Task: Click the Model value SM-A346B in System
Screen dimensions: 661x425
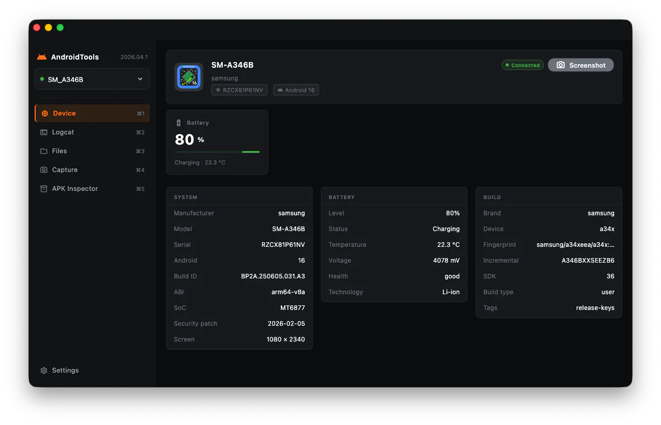Action: click(x=288, y=229)
